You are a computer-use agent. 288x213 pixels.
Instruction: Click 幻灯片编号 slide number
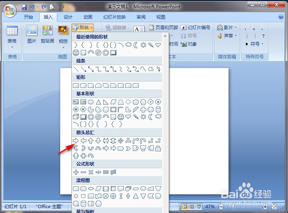[195, 28]
